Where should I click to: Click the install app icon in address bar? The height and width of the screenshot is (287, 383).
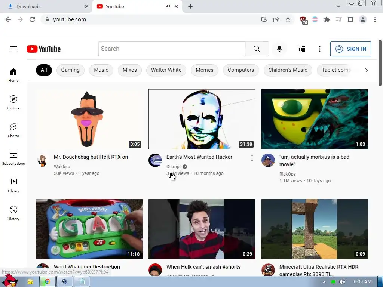pyautogui.click(x=264, y=19)
